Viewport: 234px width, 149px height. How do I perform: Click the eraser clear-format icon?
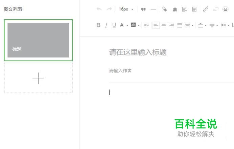[x=165, y=9]
